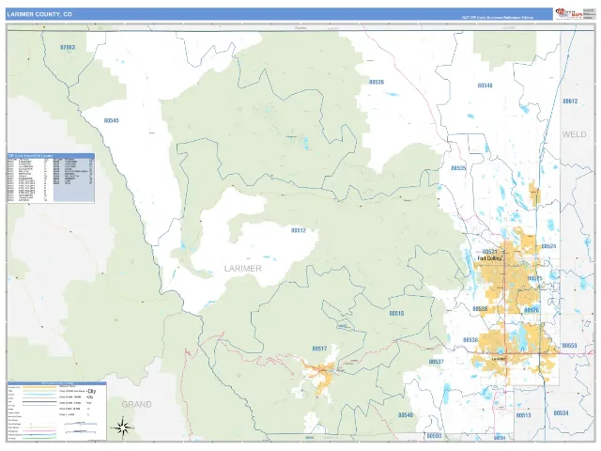Select ZIP code label 80521
Image resolution: width=601 pixels, height=451 pixels.
pos(490,252)
